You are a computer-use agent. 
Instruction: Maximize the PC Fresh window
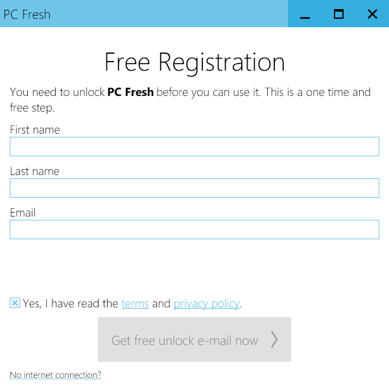[x=338, y=14]
